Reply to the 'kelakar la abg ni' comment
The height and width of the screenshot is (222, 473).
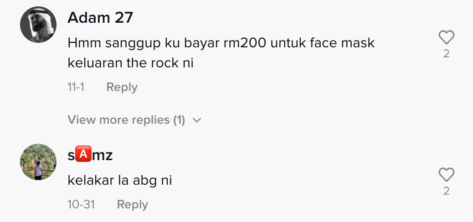[x=132, y=204]
